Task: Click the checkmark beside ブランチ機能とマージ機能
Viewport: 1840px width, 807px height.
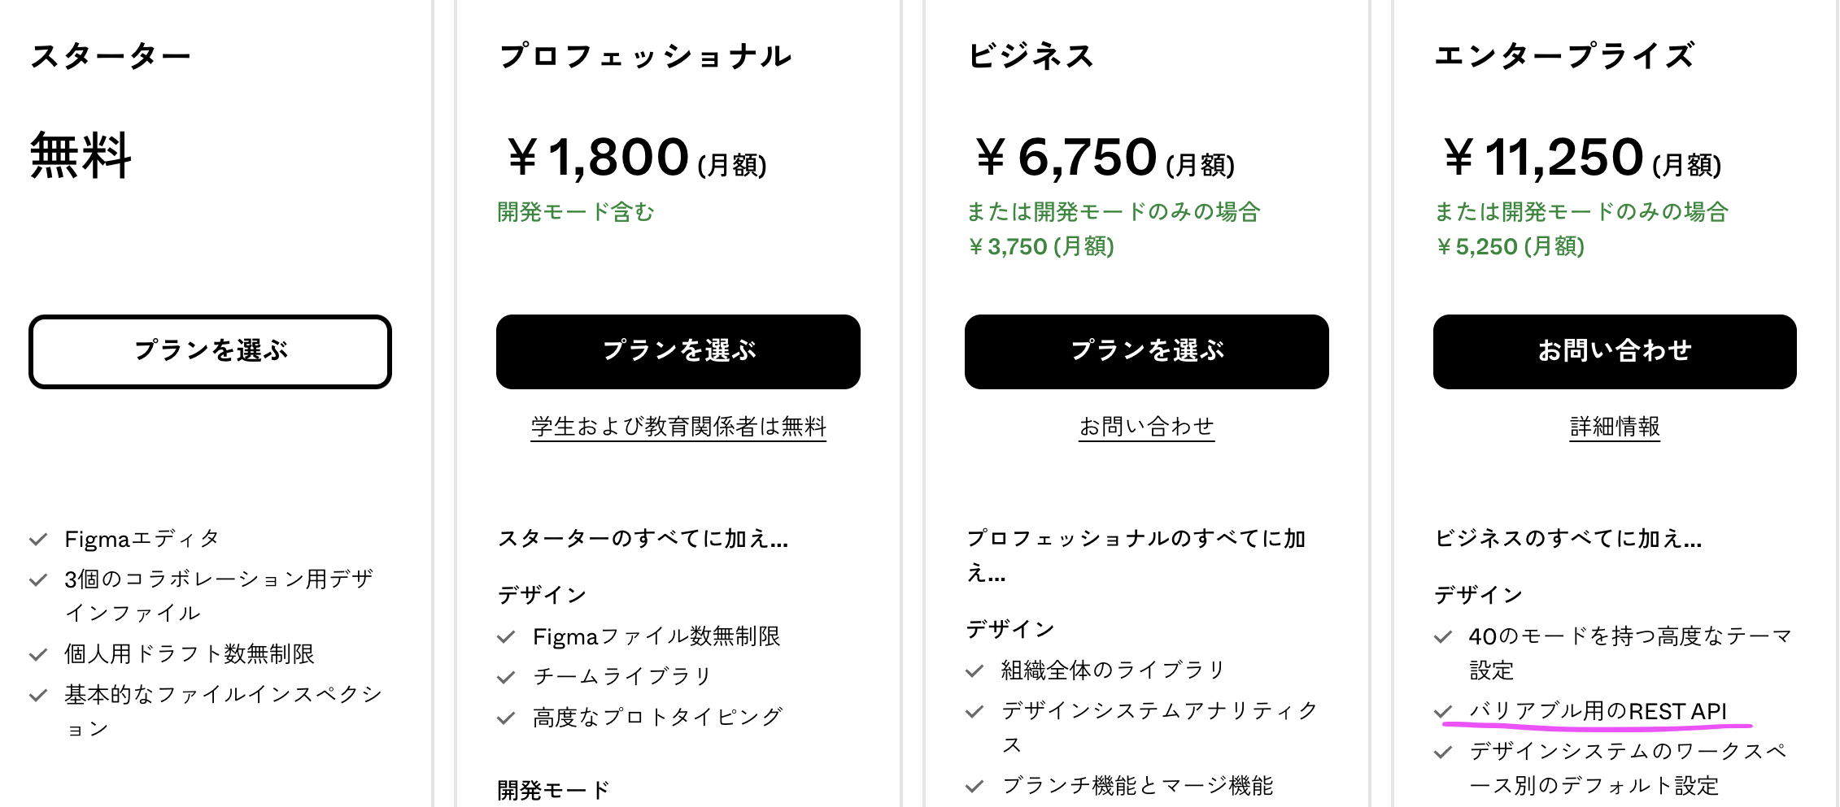Action: click(x=973, y=785)
